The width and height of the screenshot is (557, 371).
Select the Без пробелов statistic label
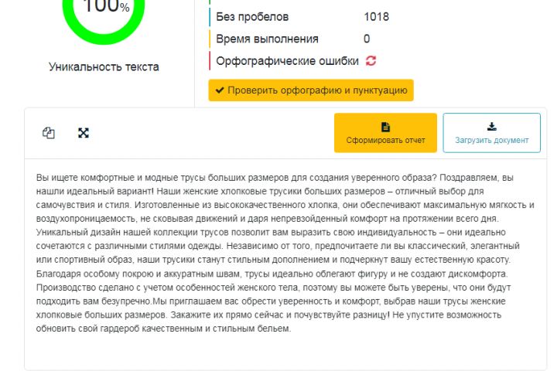(252, 17)
